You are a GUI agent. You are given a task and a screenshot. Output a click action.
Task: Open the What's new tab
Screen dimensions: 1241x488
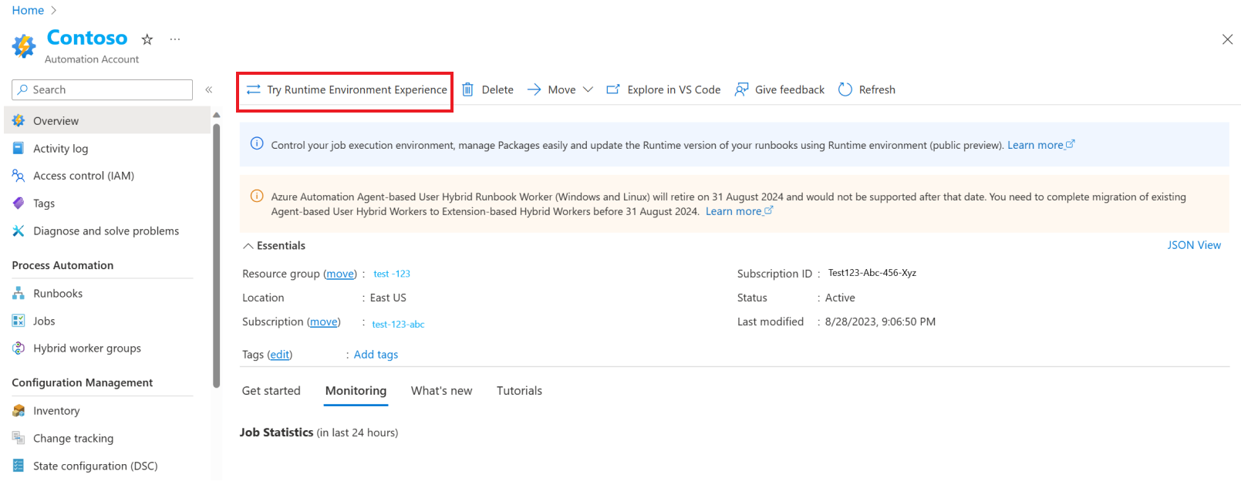(x=441, y=391)
